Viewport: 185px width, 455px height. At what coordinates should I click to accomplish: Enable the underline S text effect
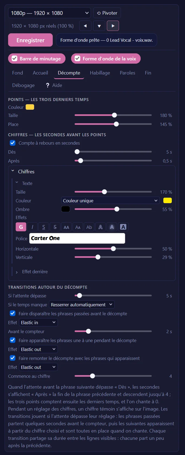[x=44, y=227]
